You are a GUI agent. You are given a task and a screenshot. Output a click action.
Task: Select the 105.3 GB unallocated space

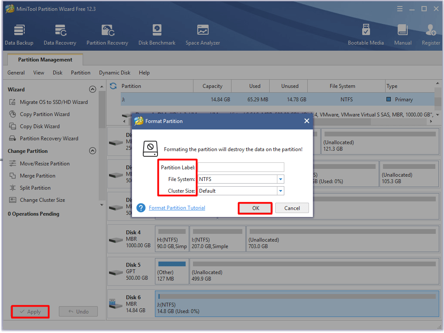tap(409, 174)
